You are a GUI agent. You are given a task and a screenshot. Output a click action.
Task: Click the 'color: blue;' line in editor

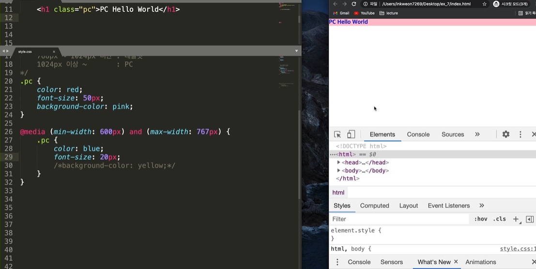pyautogui.click(x=78, y=149)
